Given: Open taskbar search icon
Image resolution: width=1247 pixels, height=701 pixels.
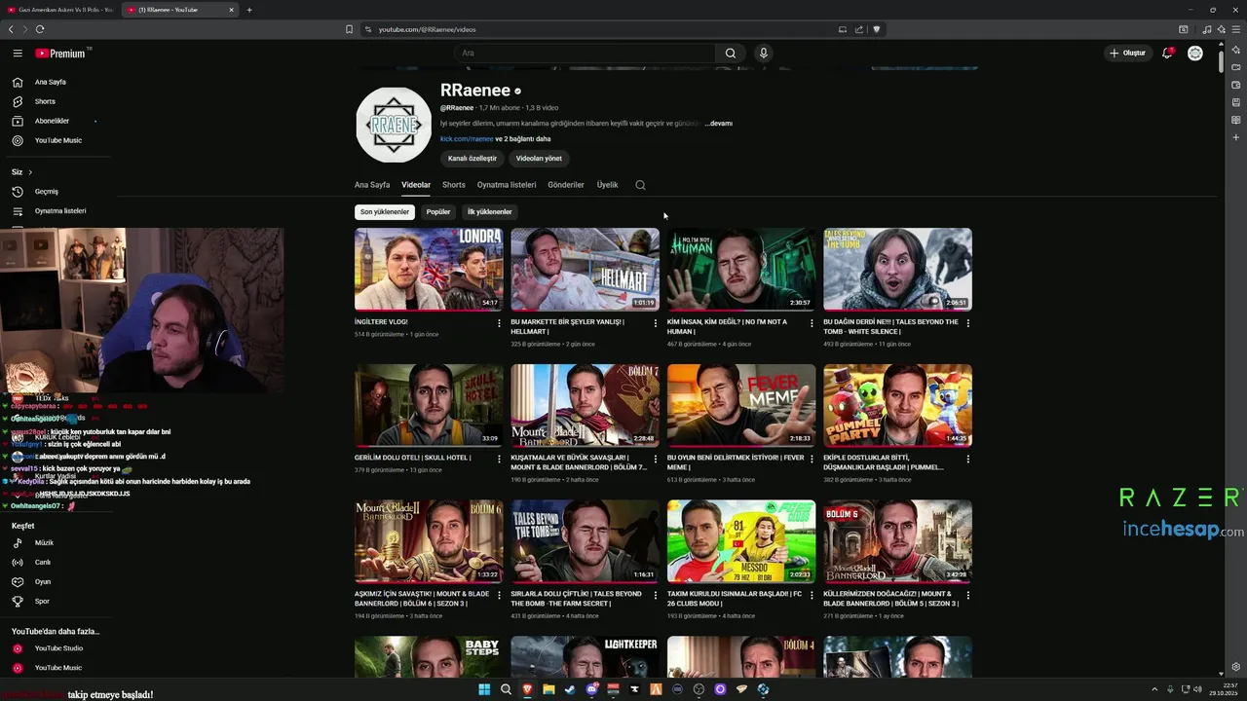Looking at the screenshot, I should tap(506, 689).
